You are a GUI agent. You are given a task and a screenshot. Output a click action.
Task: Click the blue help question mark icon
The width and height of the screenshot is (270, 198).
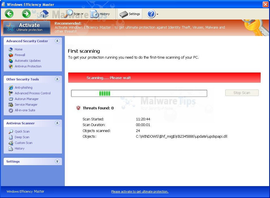[151, 14]
